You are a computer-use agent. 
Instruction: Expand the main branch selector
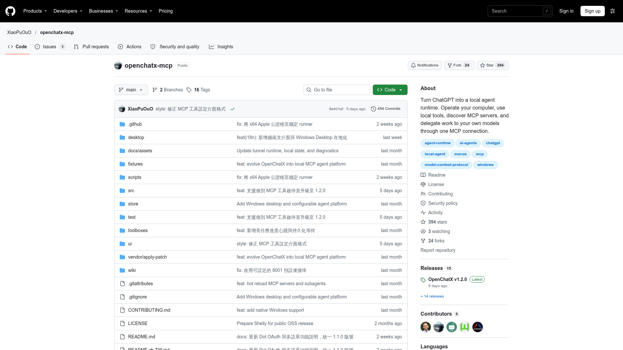131,90
